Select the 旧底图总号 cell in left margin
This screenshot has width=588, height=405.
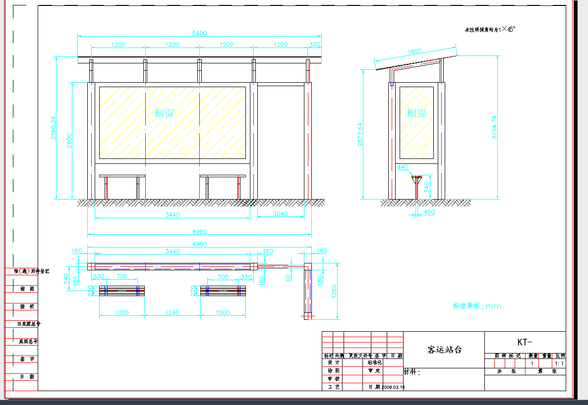pos(29,324)
